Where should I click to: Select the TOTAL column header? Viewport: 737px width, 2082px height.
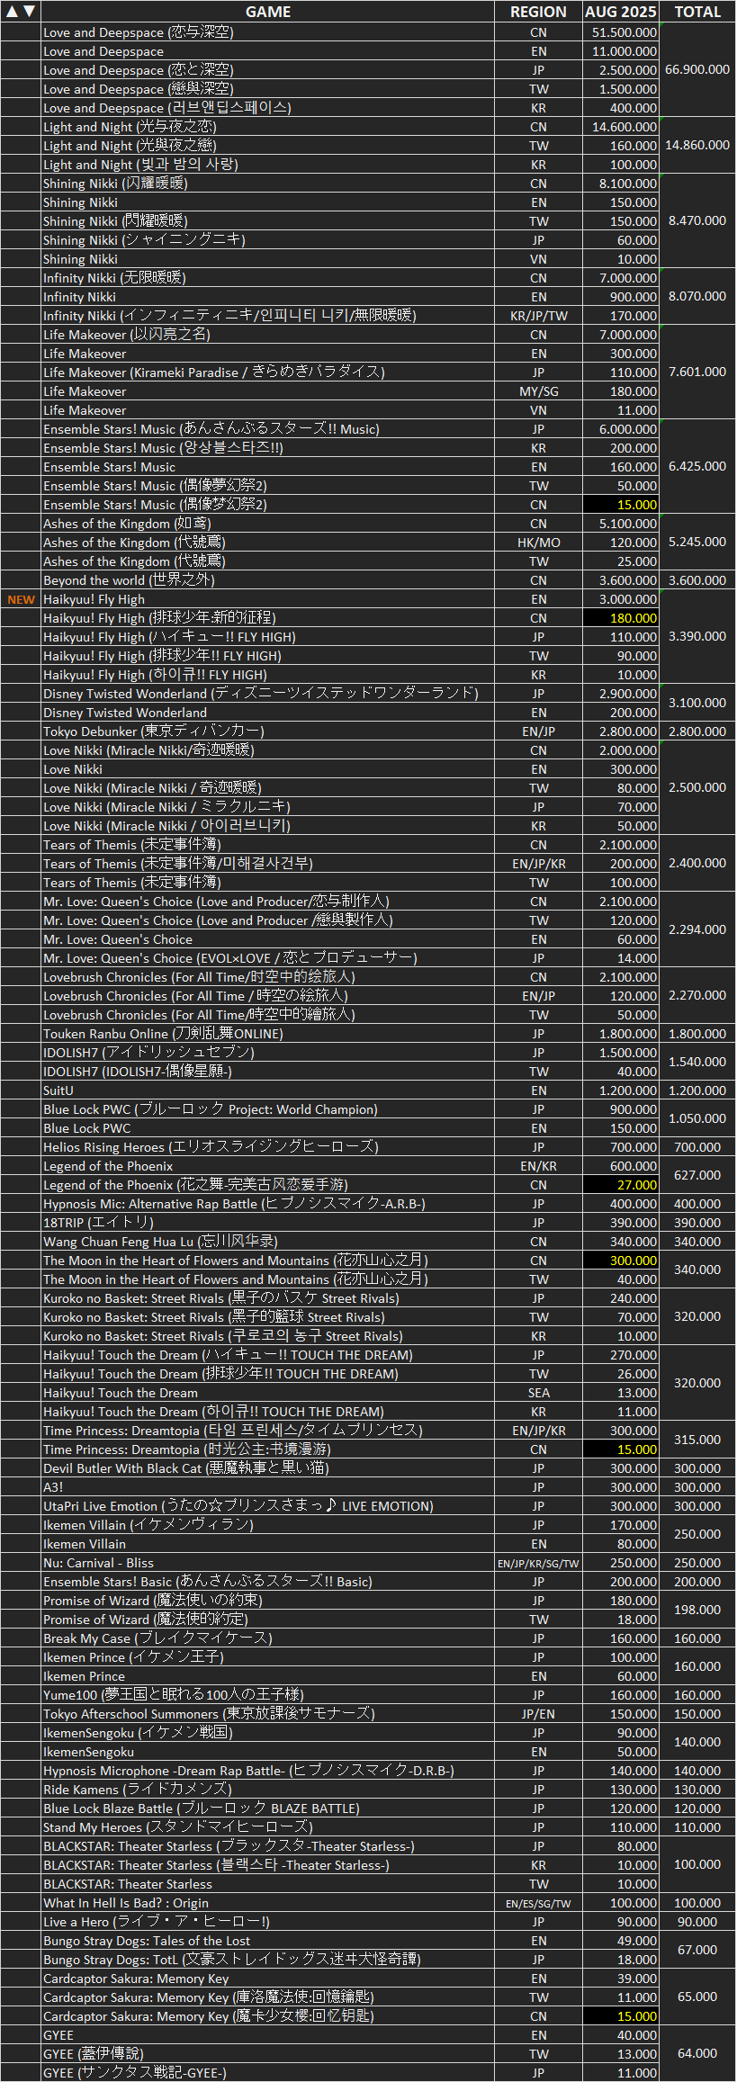click(x=697, y=12)
